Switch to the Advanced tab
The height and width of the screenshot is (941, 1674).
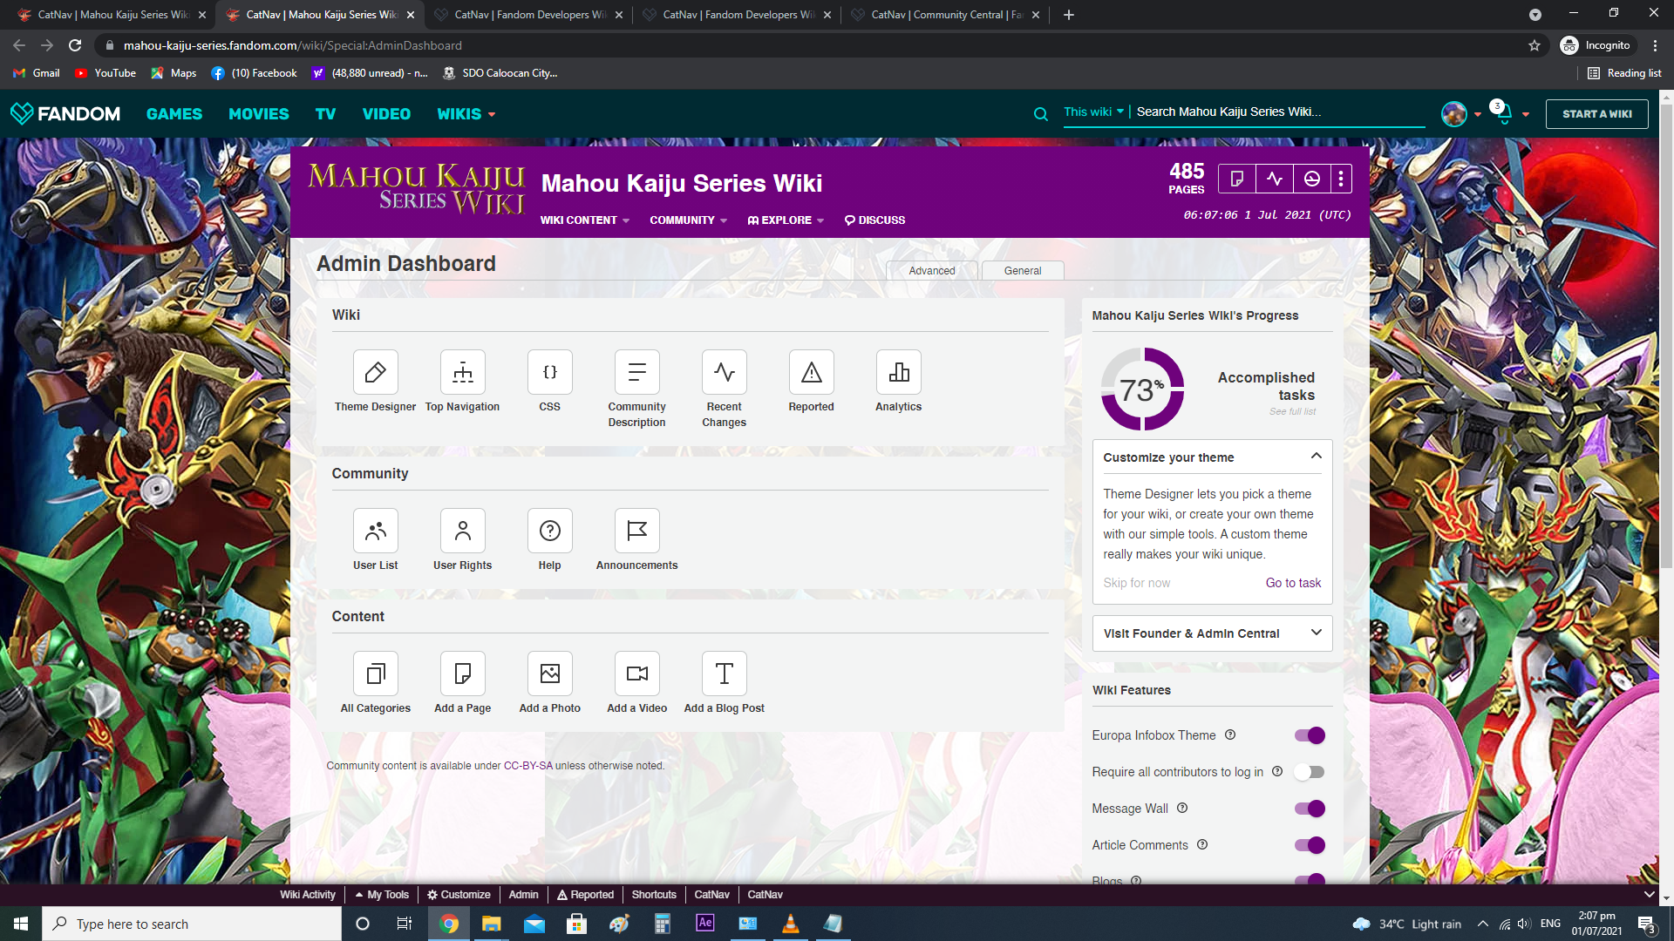[932, 270]
